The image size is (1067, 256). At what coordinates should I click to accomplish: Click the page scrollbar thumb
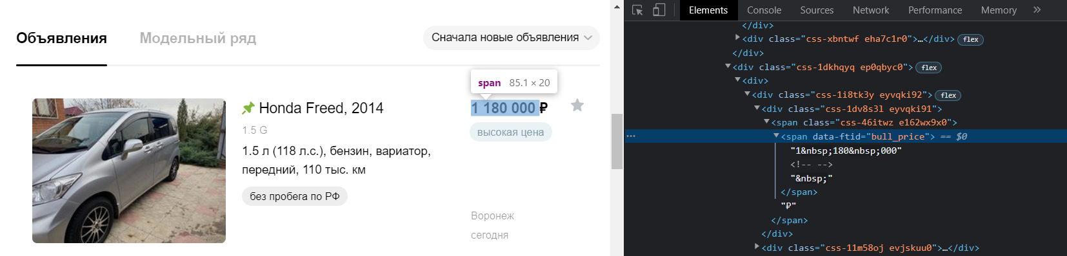coord(617,142)
